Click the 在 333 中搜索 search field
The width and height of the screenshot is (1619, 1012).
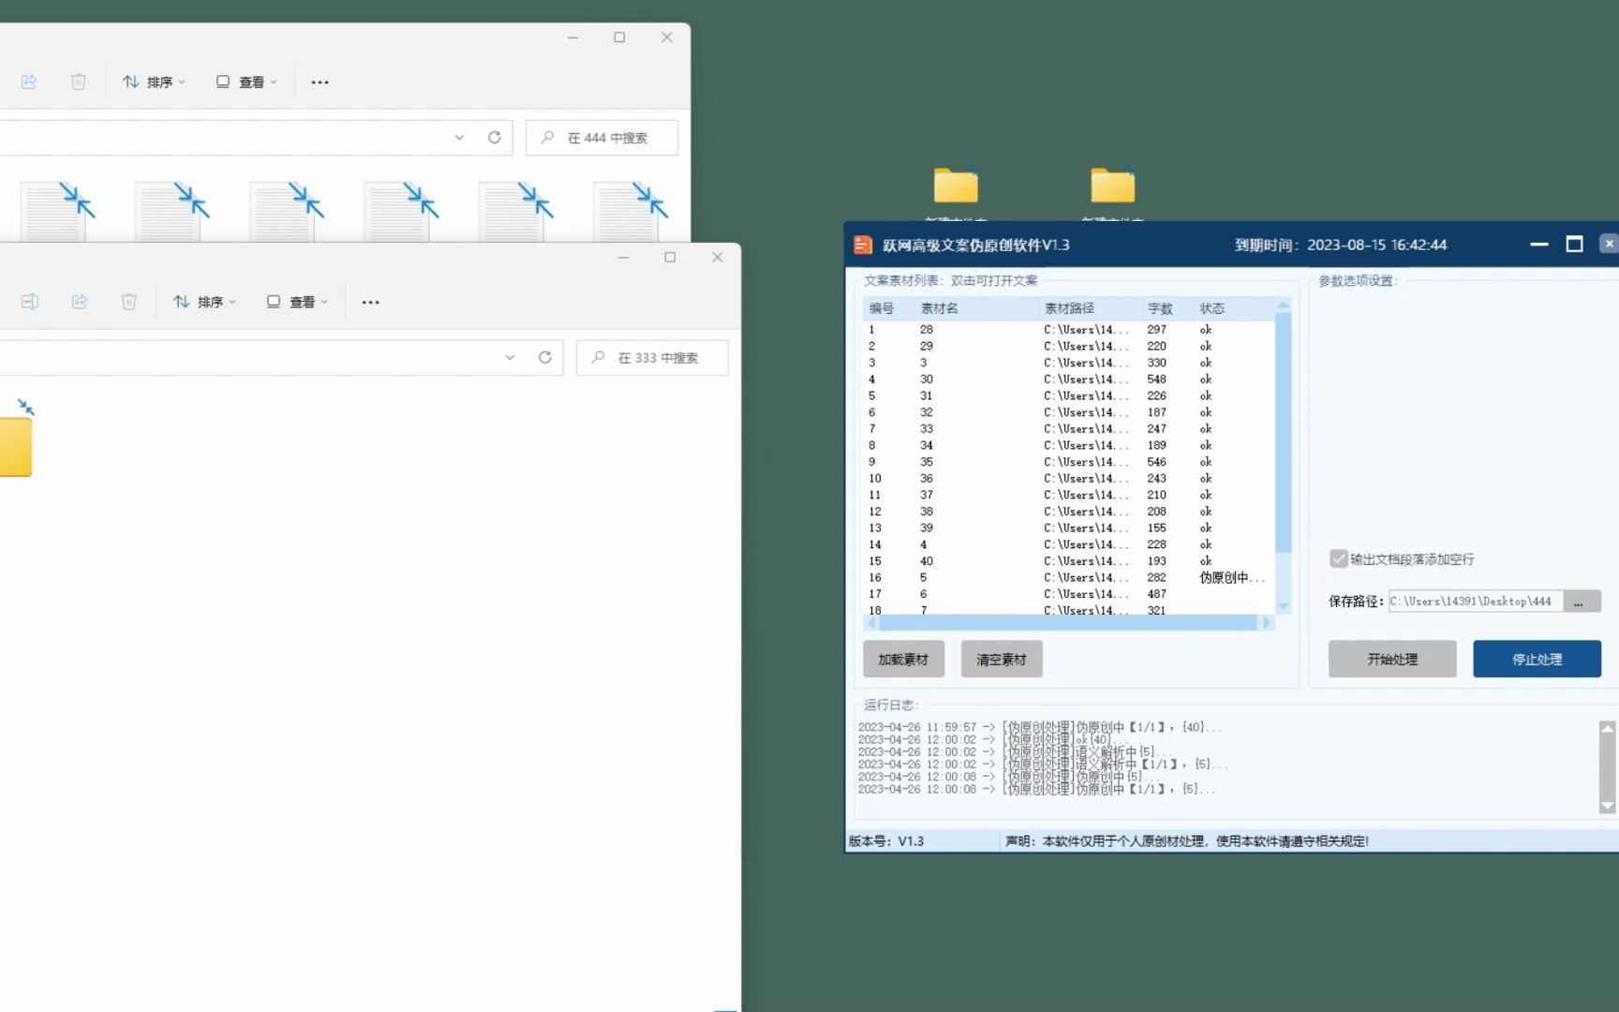coord(652,358)
